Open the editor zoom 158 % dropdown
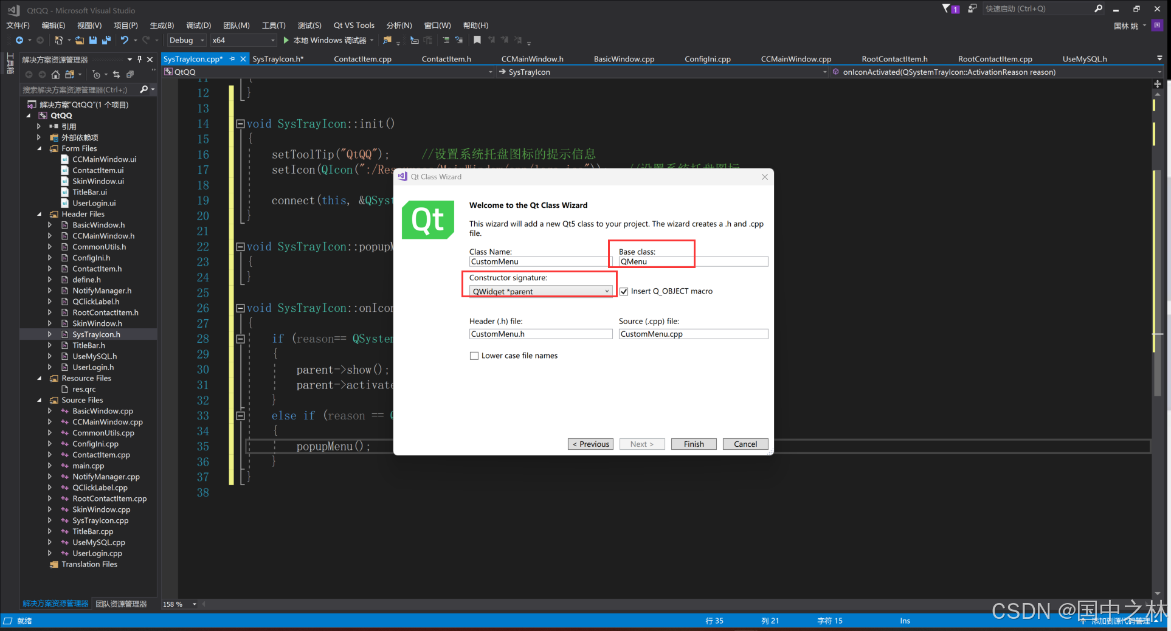Viewport: 1171px width, 631px height. pos(195,604)
